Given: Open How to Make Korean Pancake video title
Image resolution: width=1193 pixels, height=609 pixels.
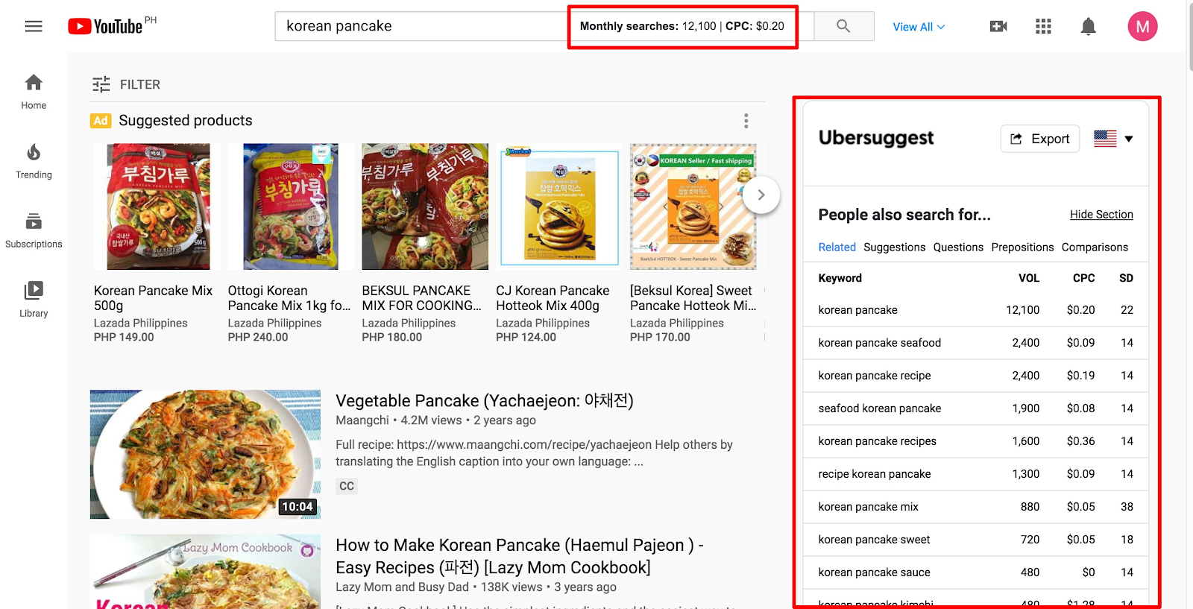Looking at the screenshot, I should pyautogui.click(x=520, y=556).
